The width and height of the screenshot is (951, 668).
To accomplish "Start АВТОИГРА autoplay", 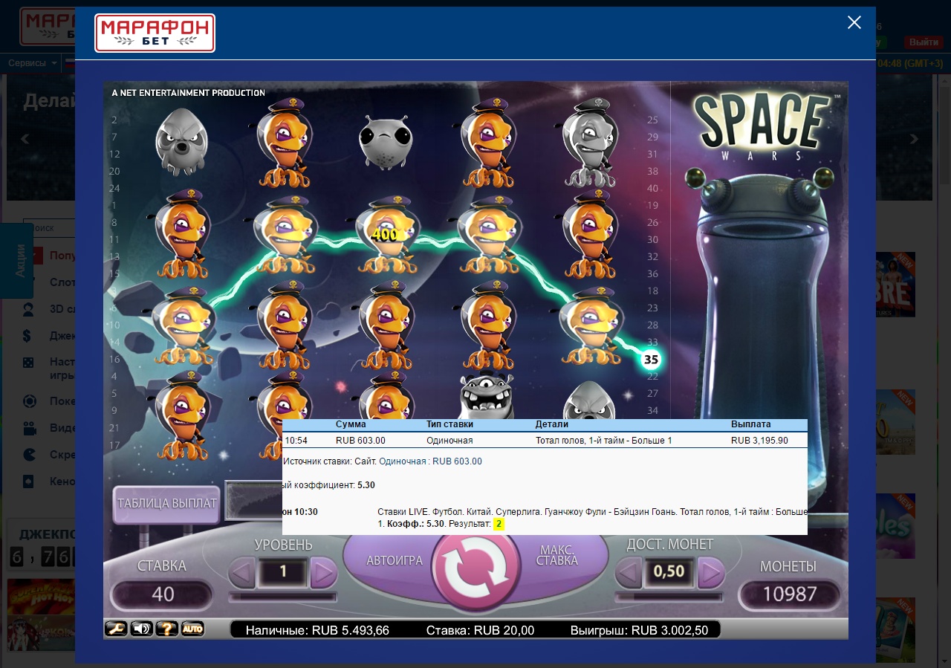I will coord(395,560).
